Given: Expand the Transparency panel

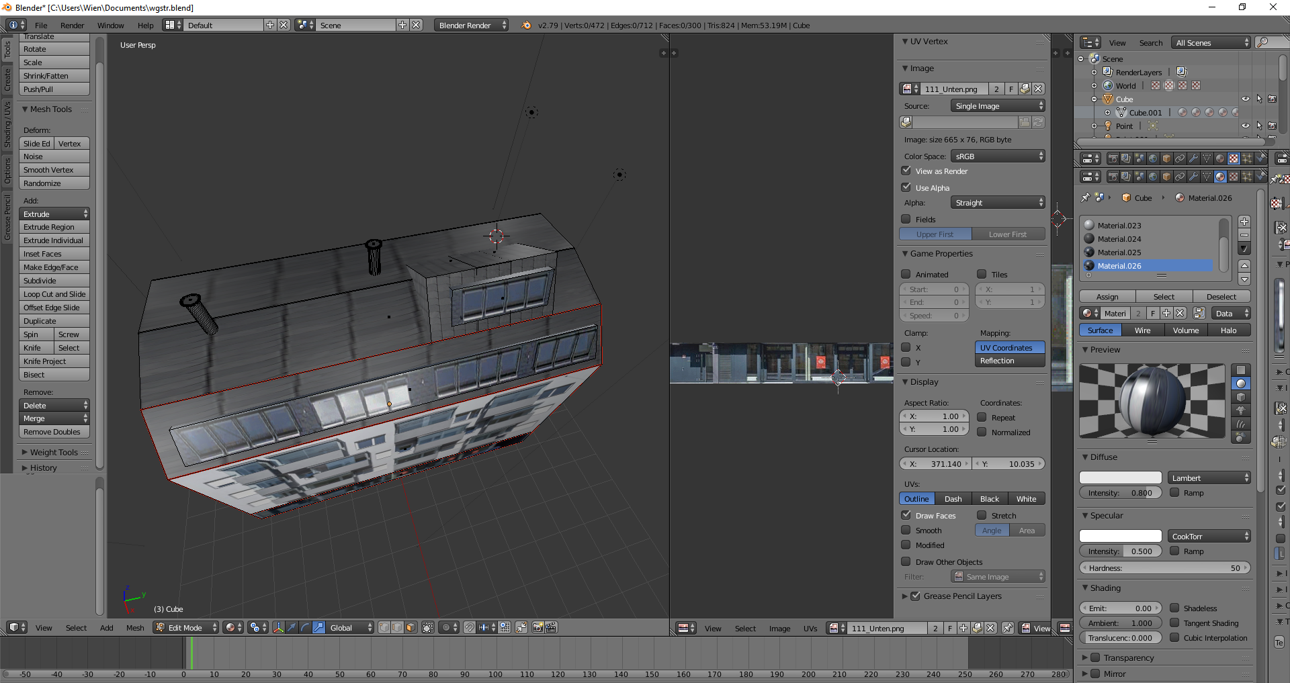Looking at the screenshot, I should pyautogui.click(x=1128, y=658).
